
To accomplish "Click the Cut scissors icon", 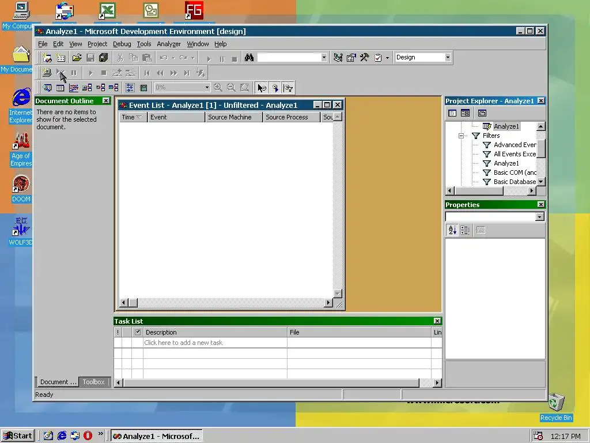I will click(x=120, y=58).
